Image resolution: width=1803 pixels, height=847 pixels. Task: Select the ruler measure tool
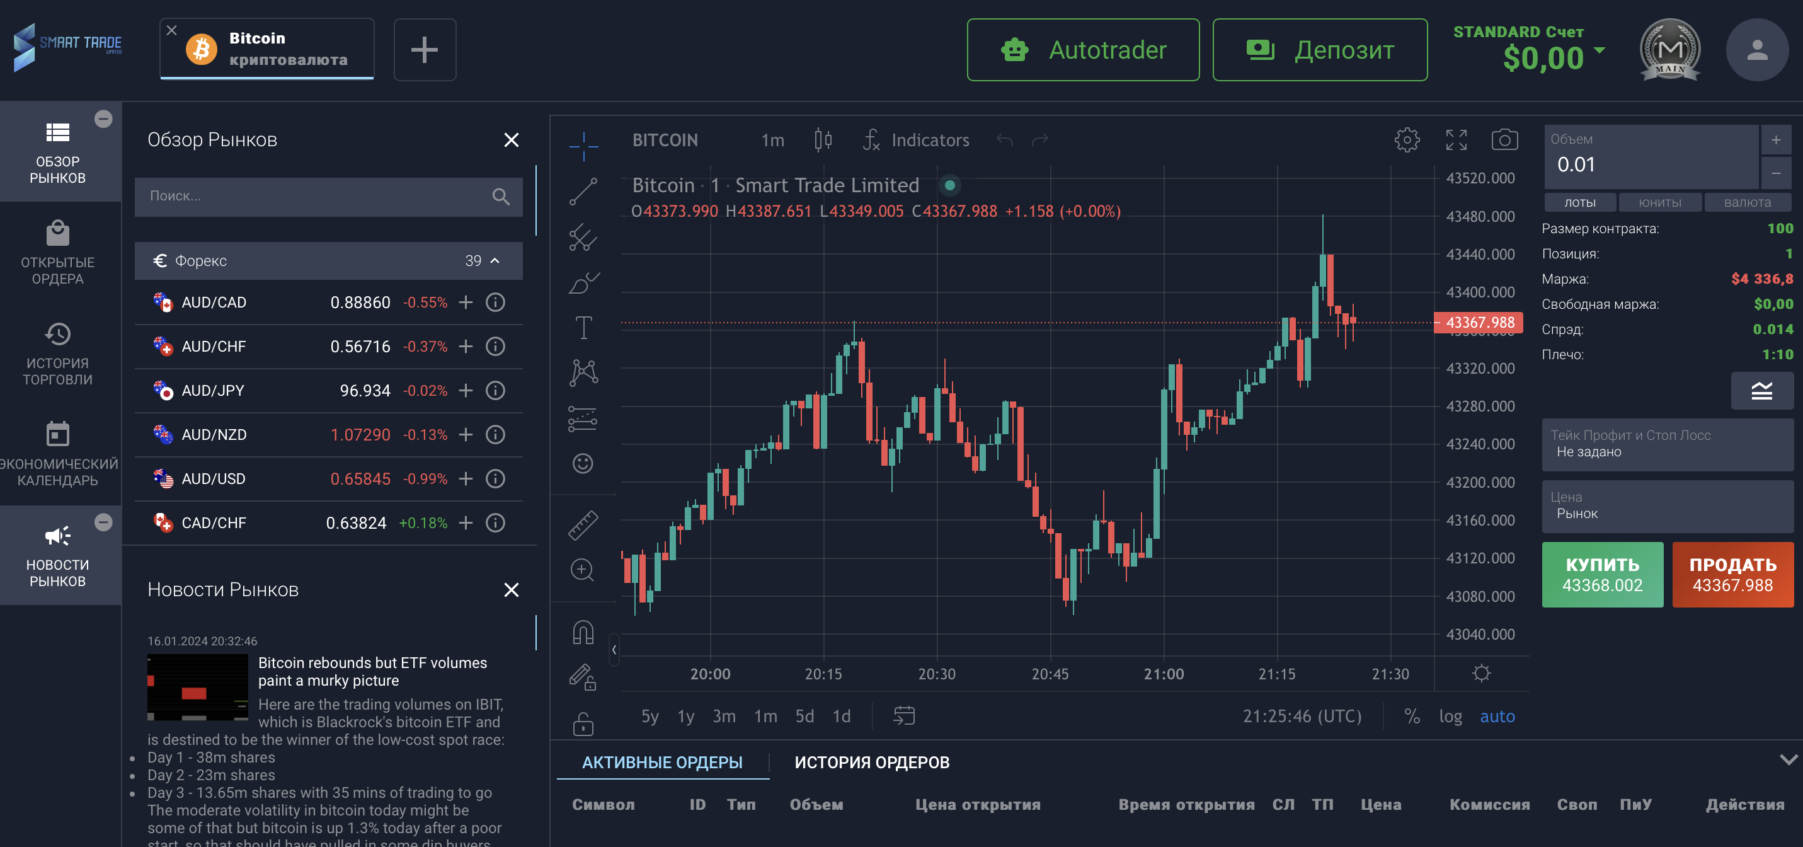click(x=583, y=525)
